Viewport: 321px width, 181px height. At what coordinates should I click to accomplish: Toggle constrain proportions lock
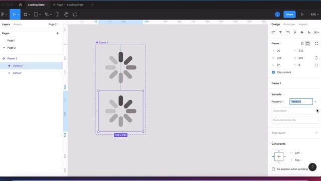(316, 58)
